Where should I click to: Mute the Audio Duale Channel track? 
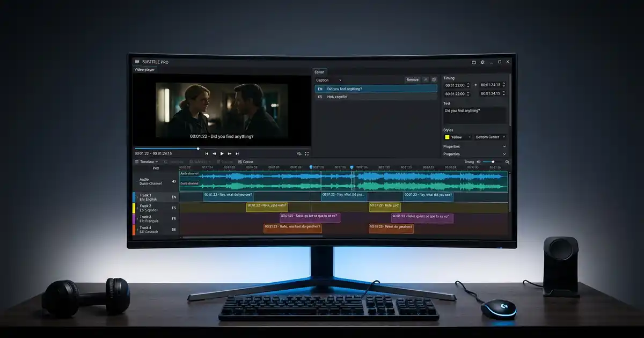(x=173, y=181)
